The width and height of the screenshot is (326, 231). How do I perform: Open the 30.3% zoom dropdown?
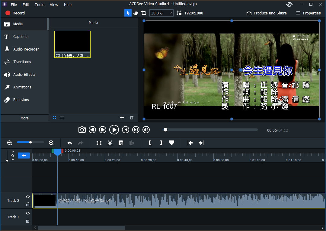[161, 13]
